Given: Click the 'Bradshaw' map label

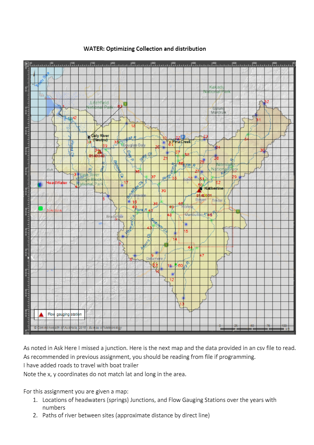Looking at the screenshot, I should pyautogui.click(x=115, y=217).
